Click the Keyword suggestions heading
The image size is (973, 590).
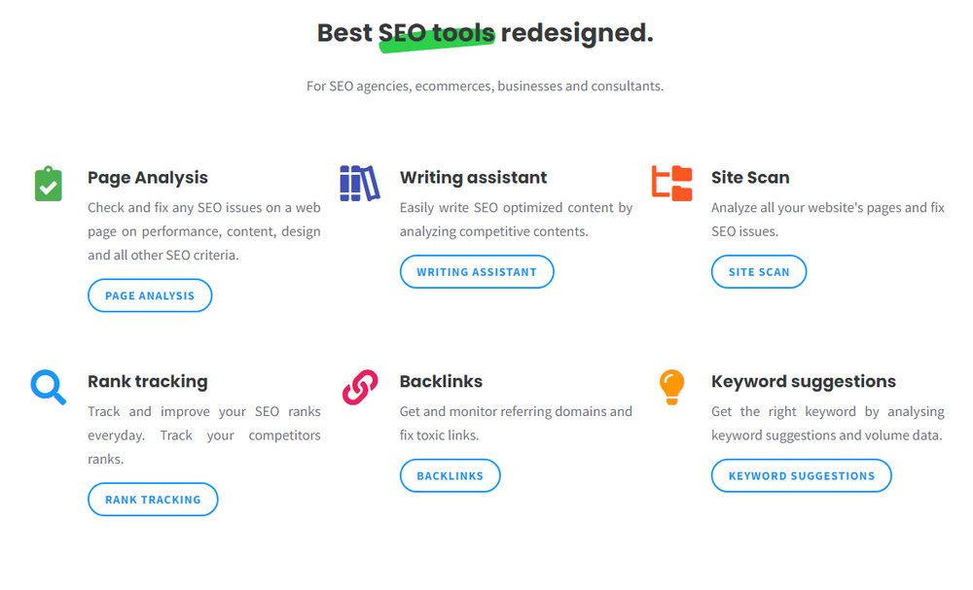pos(804,382)
